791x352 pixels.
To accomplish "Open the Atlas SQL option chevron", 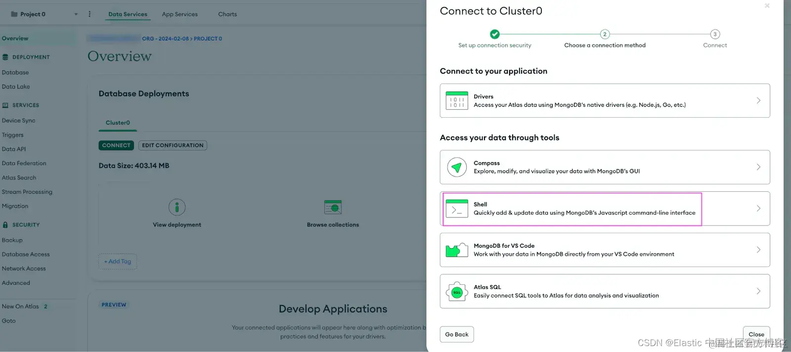I will point(758,292).
